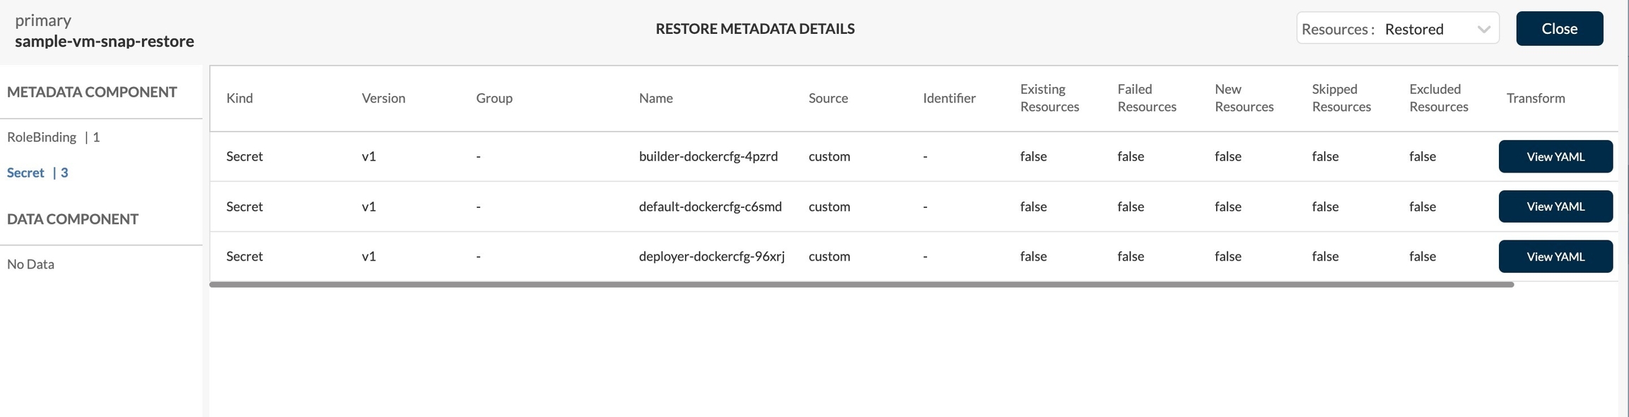Select the default-dockercfg-c6smd name cell
Image resolution: width=1629 pixels, height=417 pixels.
[x=710, y=206]
